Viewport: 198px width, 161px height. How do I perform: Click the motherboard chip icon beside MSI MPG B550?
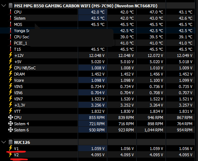[11, 6]
